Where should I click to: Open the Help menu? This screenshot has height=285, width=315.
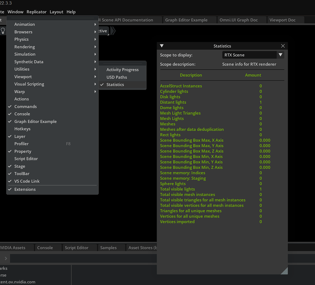point(71,12)
